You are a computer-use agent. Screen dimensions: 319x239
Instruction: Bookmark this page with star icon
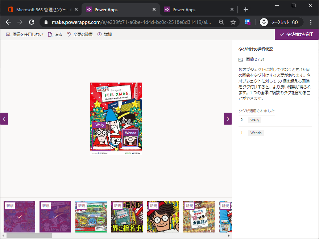[233, 22]
